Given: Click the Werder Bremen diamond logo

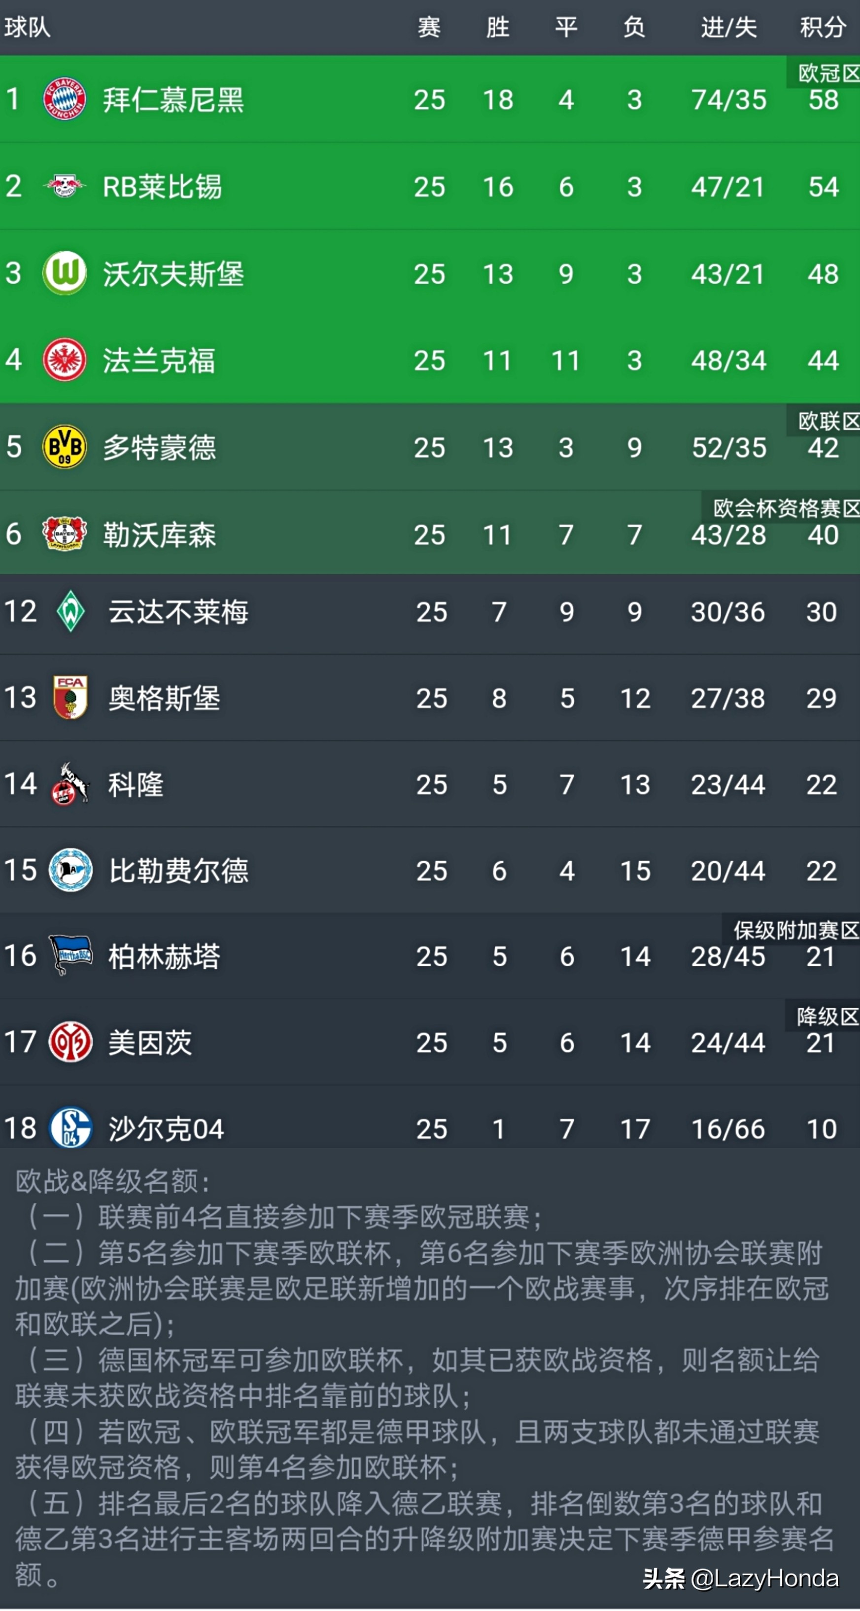Looking at the screenshot, I should (70, 610).
